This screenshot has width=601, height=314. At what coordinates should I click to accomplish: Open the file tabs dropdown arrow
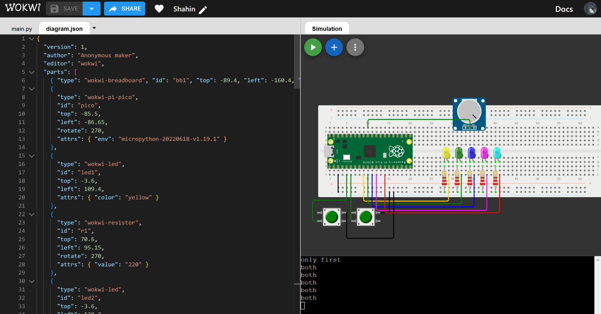(94, 28)
